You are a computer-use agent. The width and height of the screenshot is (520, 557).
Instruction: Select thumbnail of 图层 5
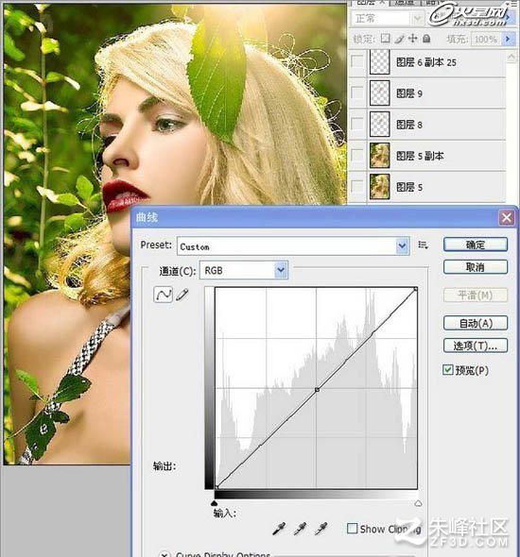pos(379,186)
